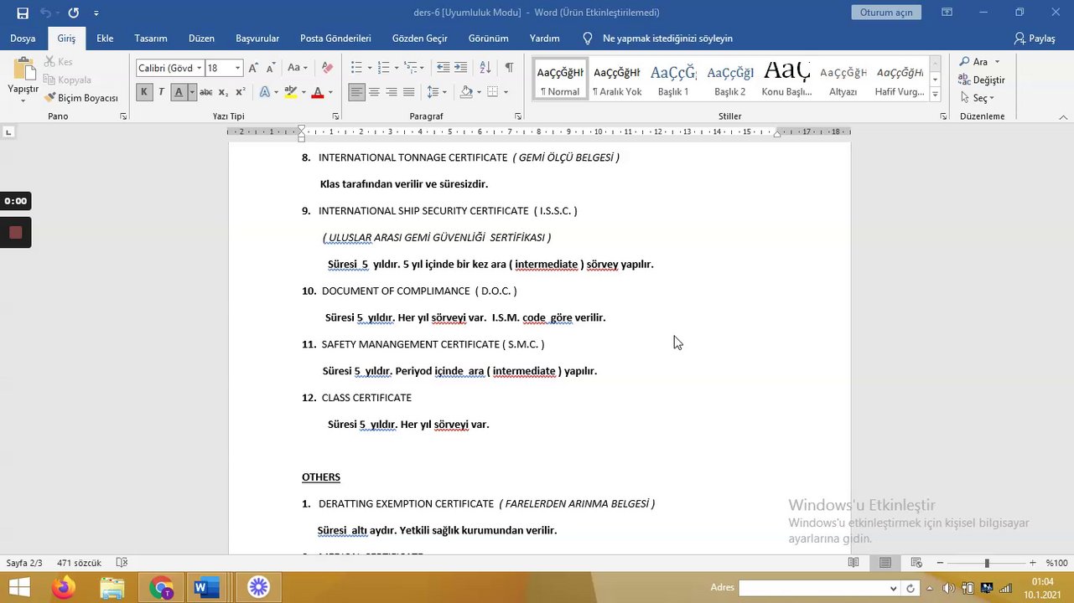
Task: Toggle Italic (T) formatting
Action: pyautogui.click(x=161, y=92)
